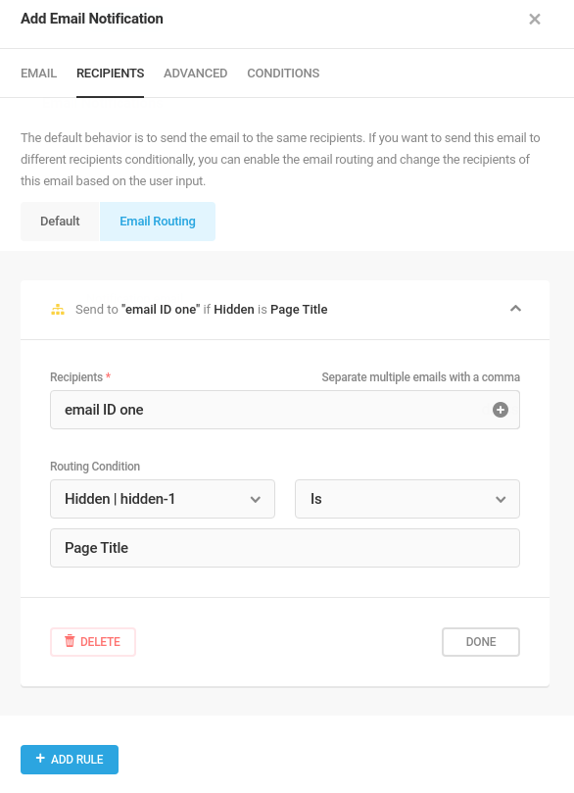Image resolution: width=574 pixels, height=793 pixels.
Task: Delete this routing rule
Action: pyautogui.click(x=93, y=642)
